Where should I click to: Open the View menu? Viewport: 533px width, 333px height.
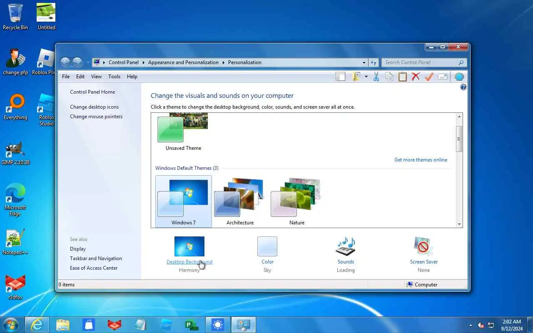click(96, 77)
